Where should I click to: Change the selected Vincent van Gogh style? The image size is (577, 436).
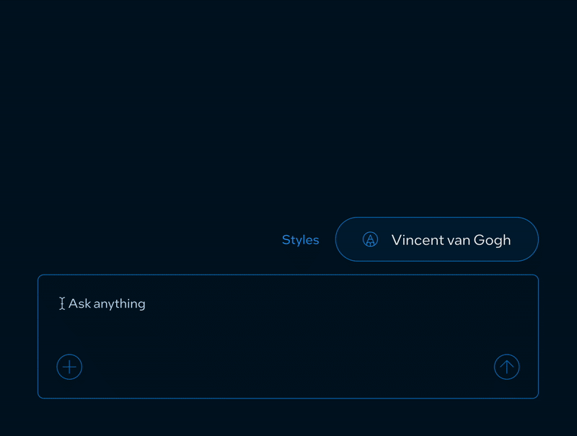tap(436, 239)
